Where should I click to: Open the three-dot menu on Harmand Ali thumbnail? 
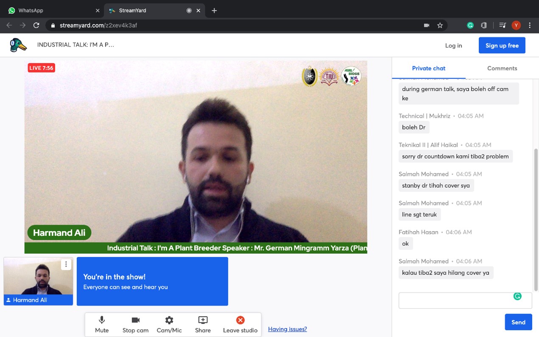[x=66, y=265]
